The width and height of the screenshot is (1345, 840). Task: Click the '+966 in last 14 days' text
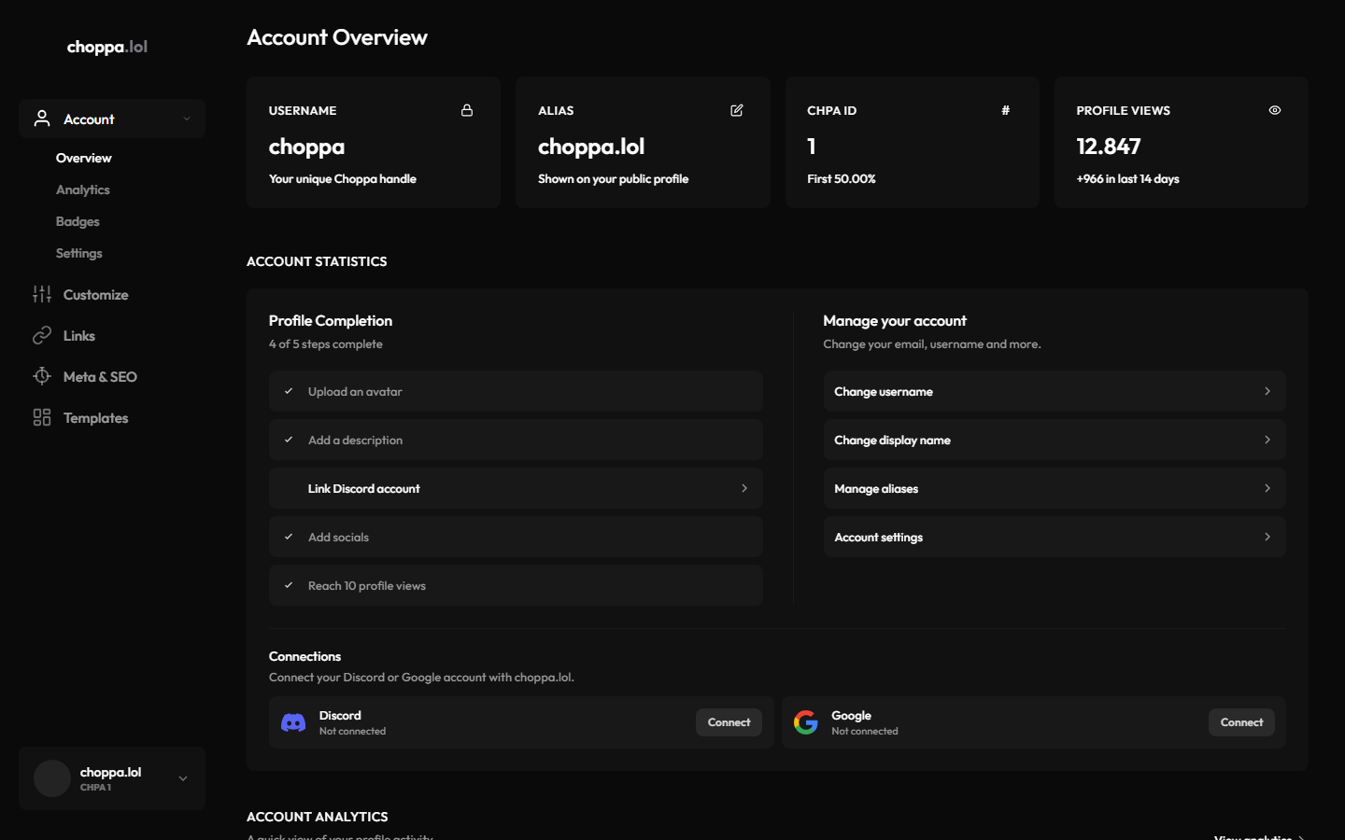[1127, 178]
